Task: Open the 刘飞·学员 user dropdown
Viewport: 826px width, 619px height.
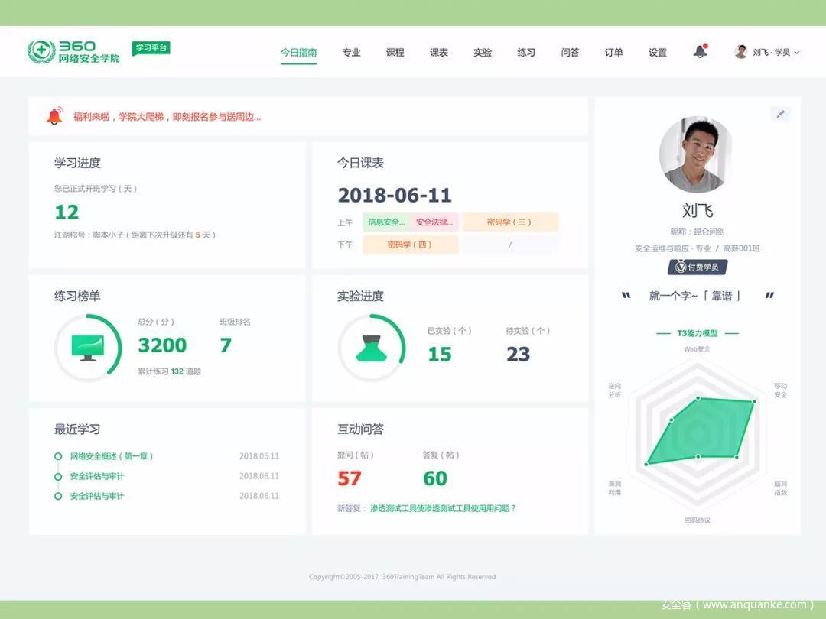Action: (775, 53)
